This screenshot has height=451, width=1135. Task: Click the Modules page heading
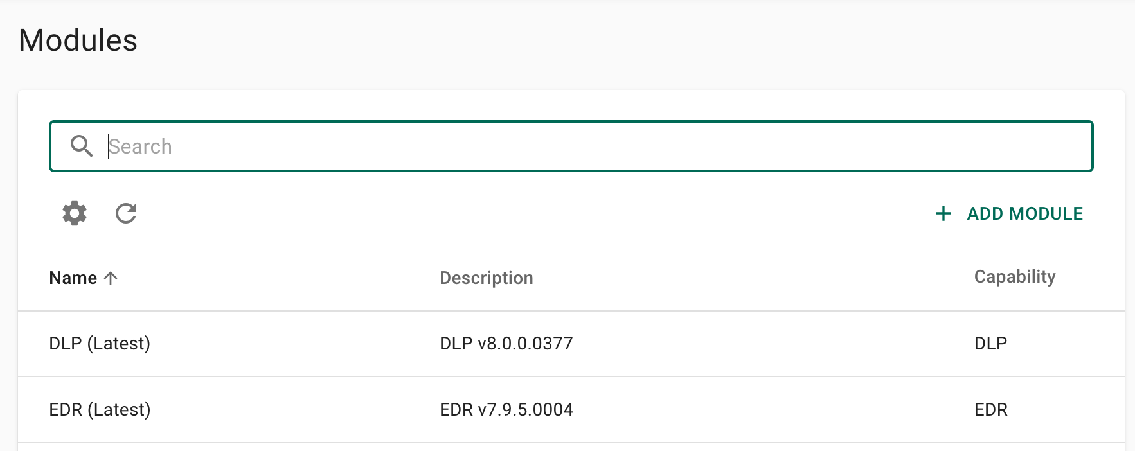point(78,40)
